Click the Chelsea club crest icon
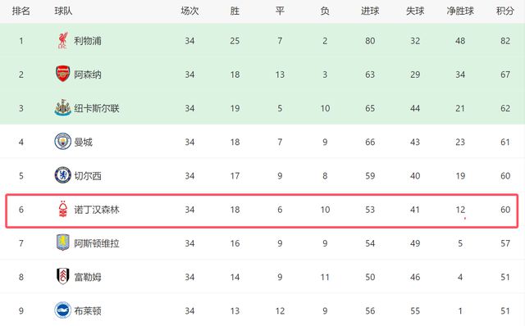The width and height of the screenshot is (525, 326). pos(62,175)
